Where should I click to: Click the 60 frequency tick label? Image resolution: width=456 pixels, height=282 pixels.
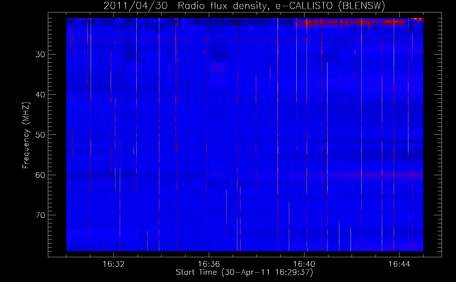40,175
